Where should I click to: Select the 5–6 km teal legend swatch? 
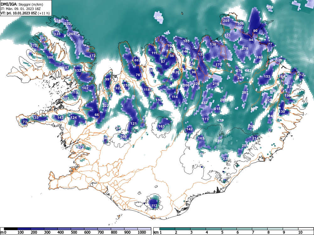coord(229,229)
